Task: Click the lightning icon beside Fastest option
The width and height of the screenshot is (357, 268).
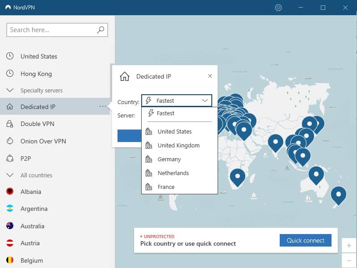Action: [x=151, y=113]
